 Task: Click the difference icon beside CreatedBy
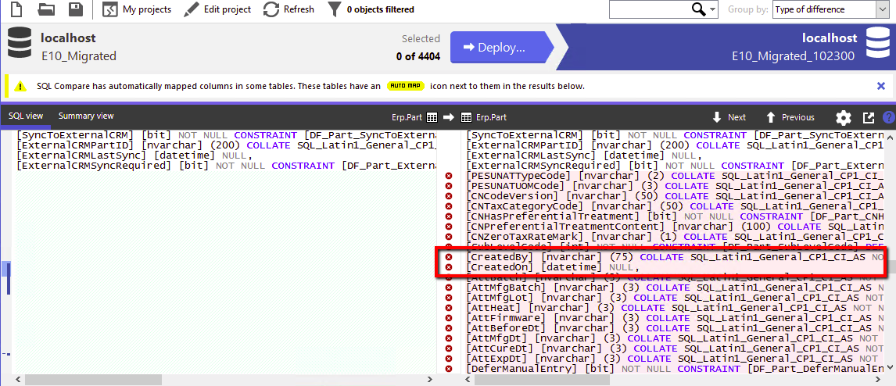click(x=449, y=257)
